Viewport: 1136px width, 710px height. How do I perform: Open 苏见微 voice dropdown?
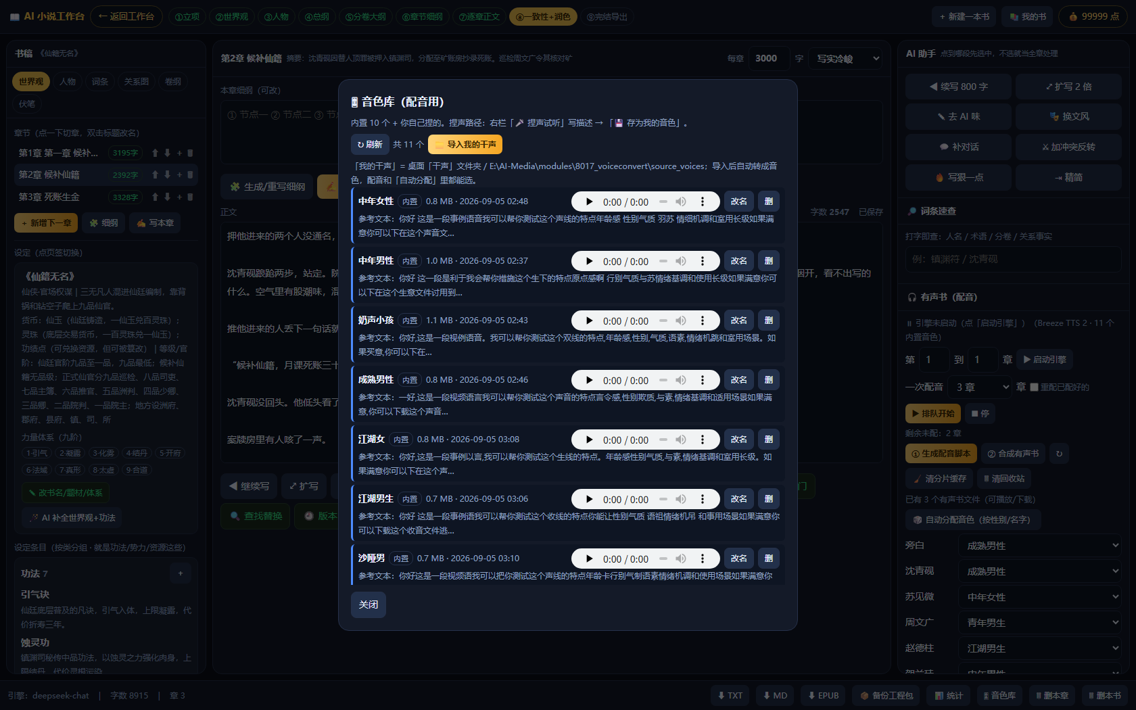pyautogui.click(x=1040, y=597)
